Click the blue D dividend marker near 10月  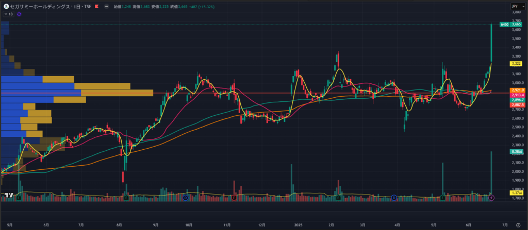[x=185, y=198]
